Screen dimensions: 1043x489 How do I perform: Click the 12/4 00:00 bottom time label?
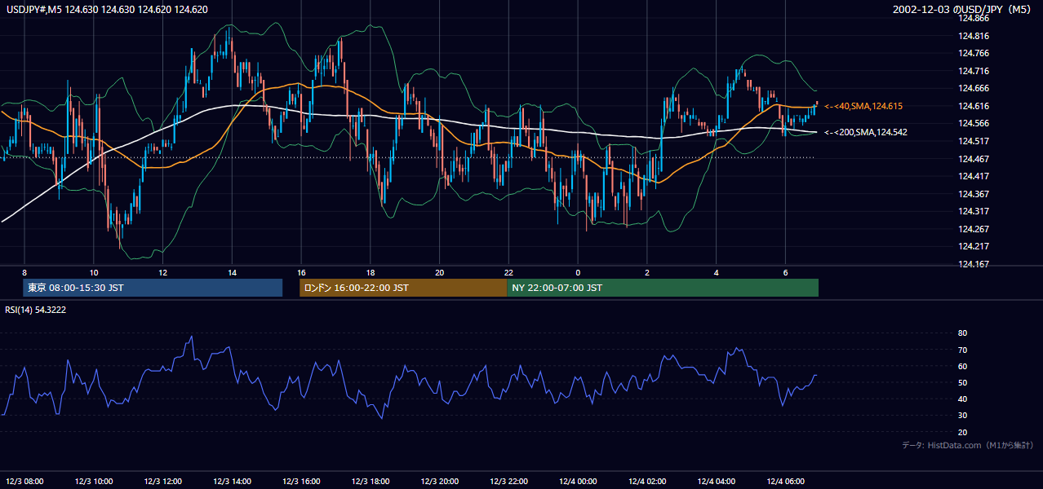pos(578,481)
